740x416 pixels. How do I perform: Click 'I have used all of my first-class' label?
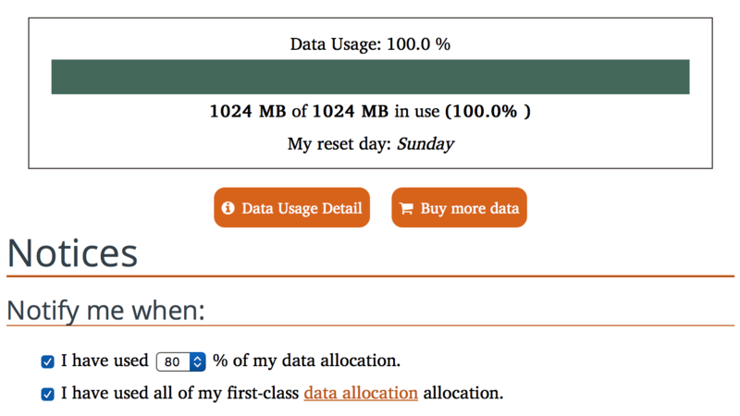pyautogui.click(x=179, y=393)
